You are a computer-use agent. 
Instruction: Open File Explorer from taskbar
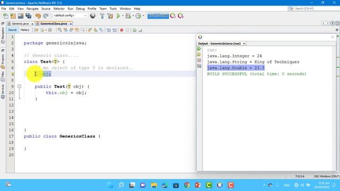(x=154, y=185)
